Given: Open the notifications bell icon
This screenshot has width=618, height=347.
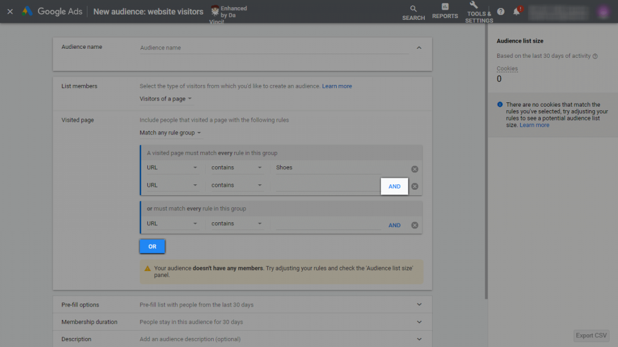Looking at the screenshot, I should click(x=517, y=11).
